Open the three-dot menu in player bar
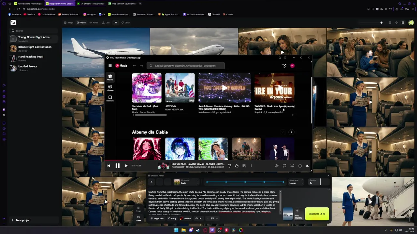 251,166
